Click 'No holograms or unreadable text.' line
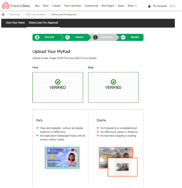Image resolution: width=182 pixels, height=188 pixels. 119,128
